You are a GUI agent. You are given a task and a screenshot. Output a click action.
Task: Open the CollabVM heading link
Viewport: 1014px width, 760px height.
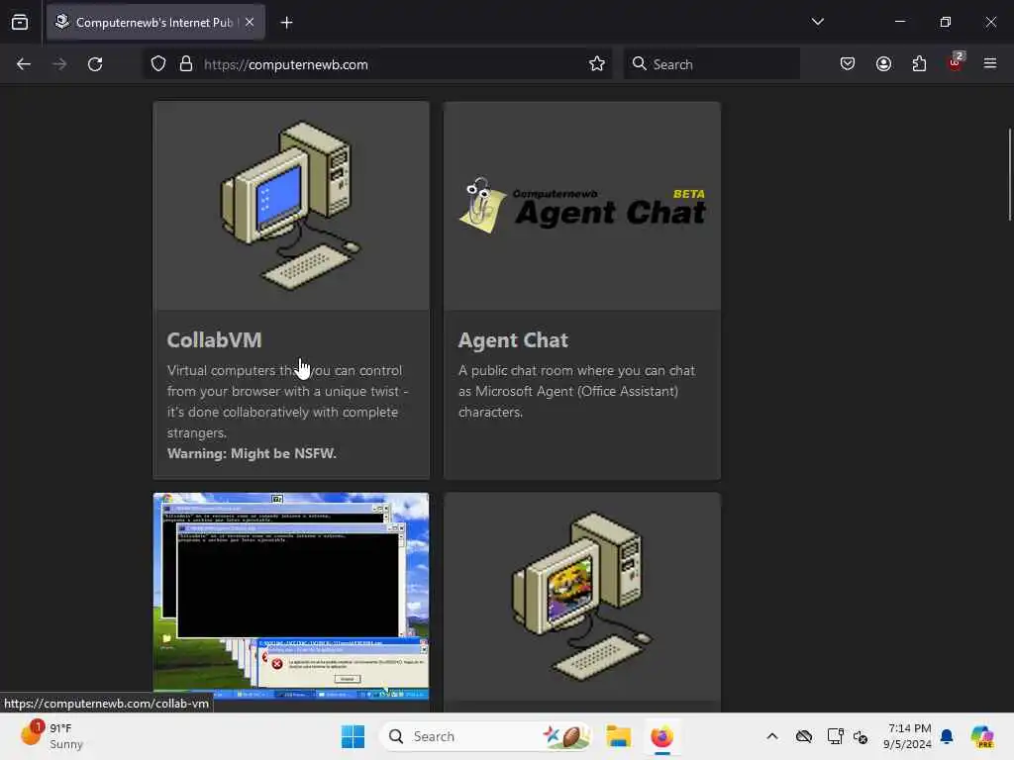pos(214,340)
